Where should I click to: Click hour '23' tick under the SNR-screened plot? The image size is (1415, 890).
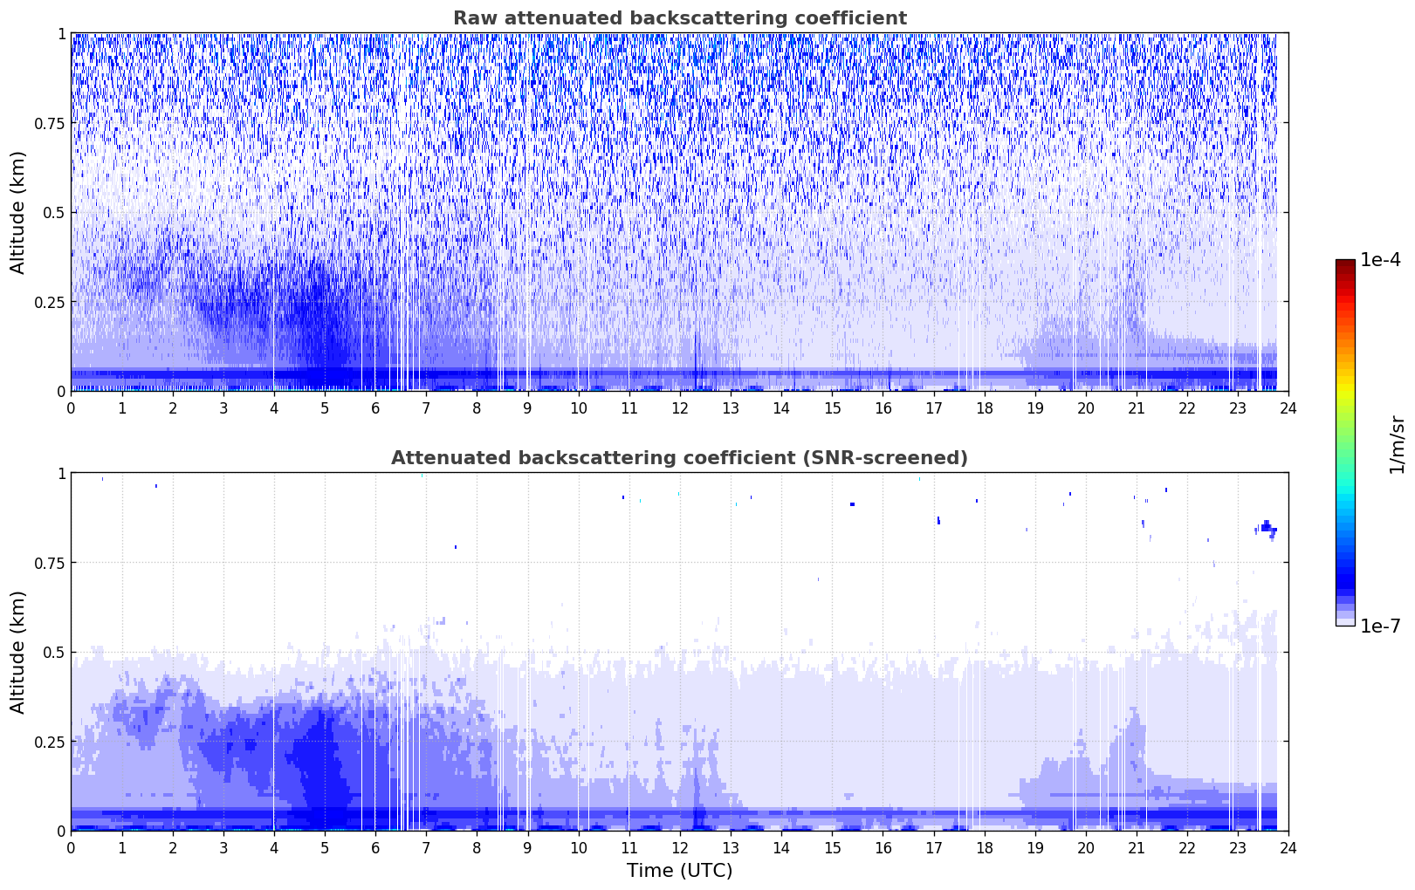[1238, 846]
